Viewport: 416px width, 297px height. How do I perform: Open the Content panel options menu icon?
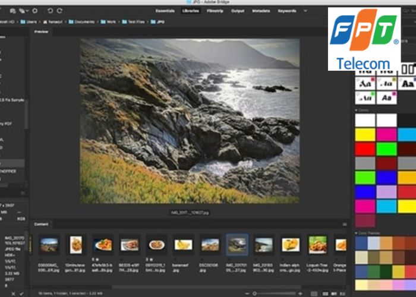(345, 224)
